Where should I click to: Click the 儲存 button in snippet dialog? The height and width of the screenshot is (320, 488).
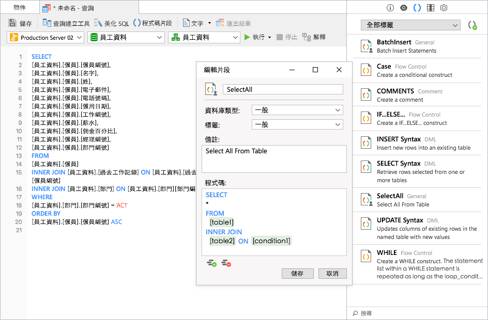tap(297, 274)
